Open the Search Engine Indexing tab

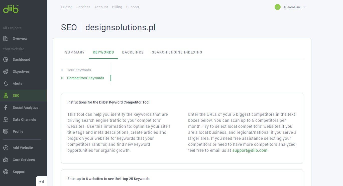[177, 52]
